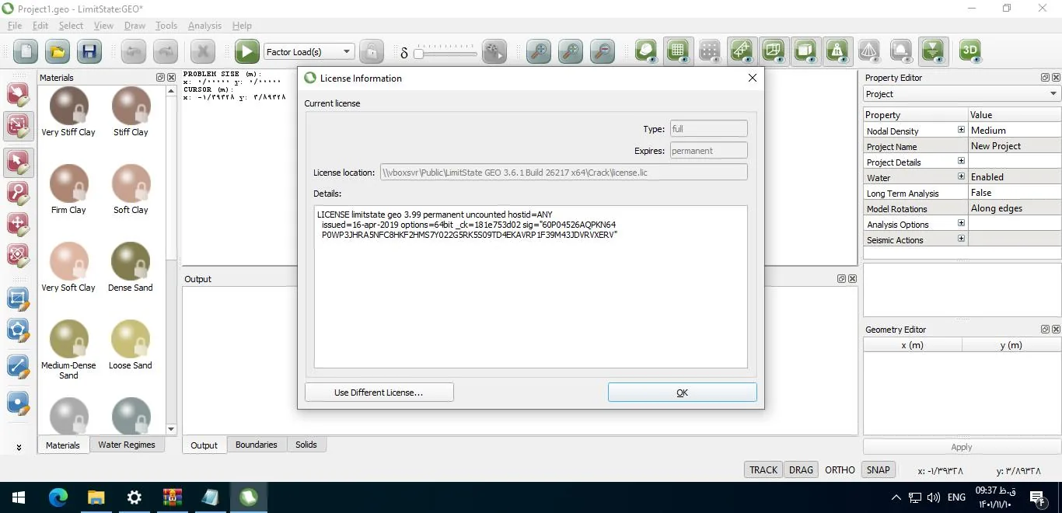Screen dimensions: 1062x513
Task: Toggle ORTHO mode in status bar
Action: pos(840,469)
